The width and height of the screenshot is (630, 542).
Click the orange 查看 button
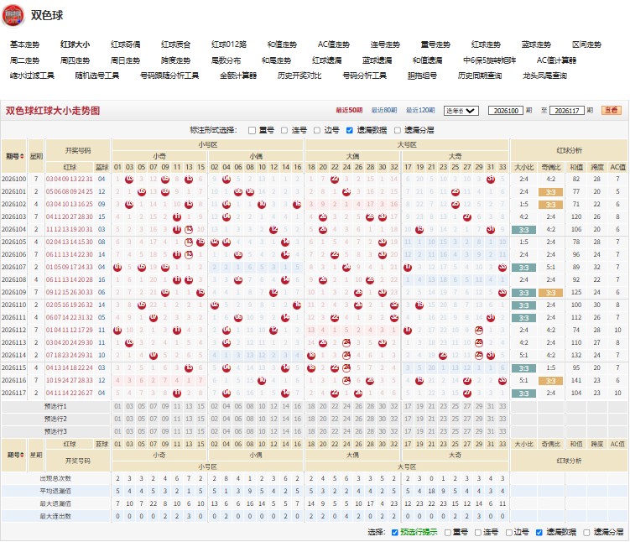[611, 110]
